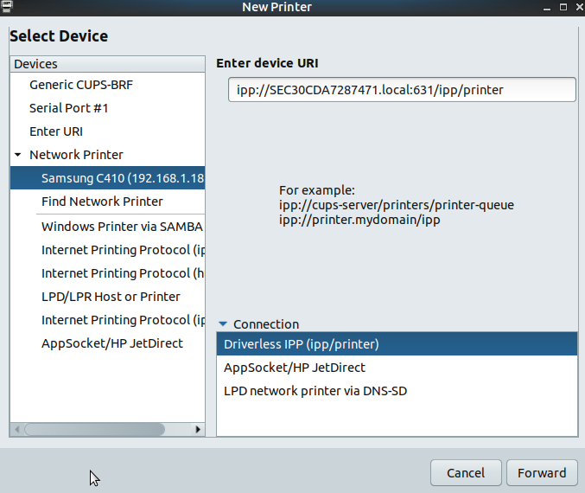The width and height of the screenshot is (585, 493).
Task: Collapse the Connection section
Action: tap(223, 324)
